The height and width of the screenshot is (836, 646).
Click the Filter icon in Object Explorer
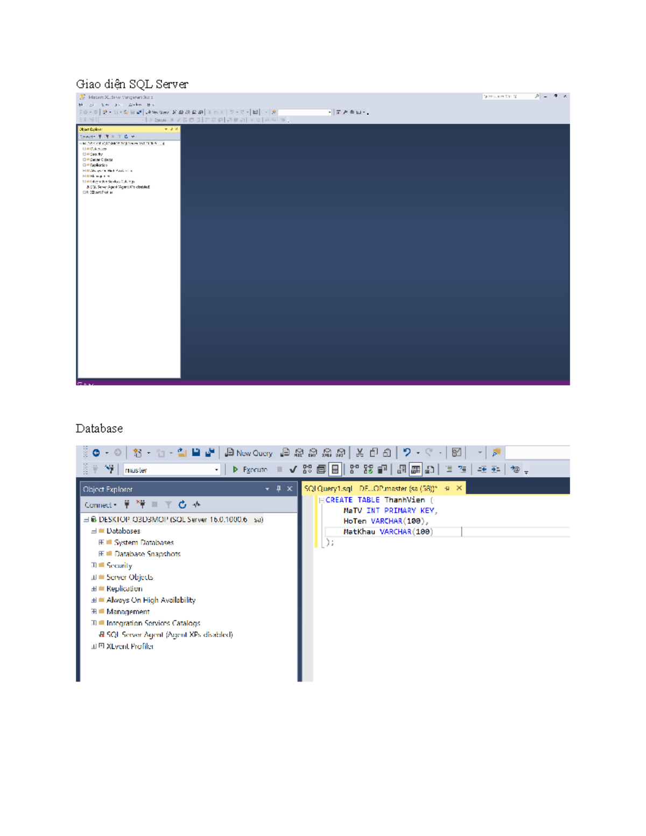click(168, 505)
